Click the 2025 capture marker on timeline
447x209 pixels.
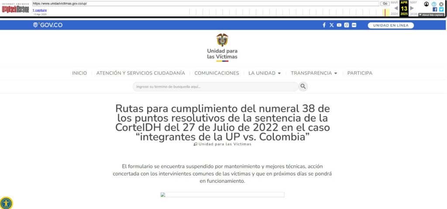[385, 13]
